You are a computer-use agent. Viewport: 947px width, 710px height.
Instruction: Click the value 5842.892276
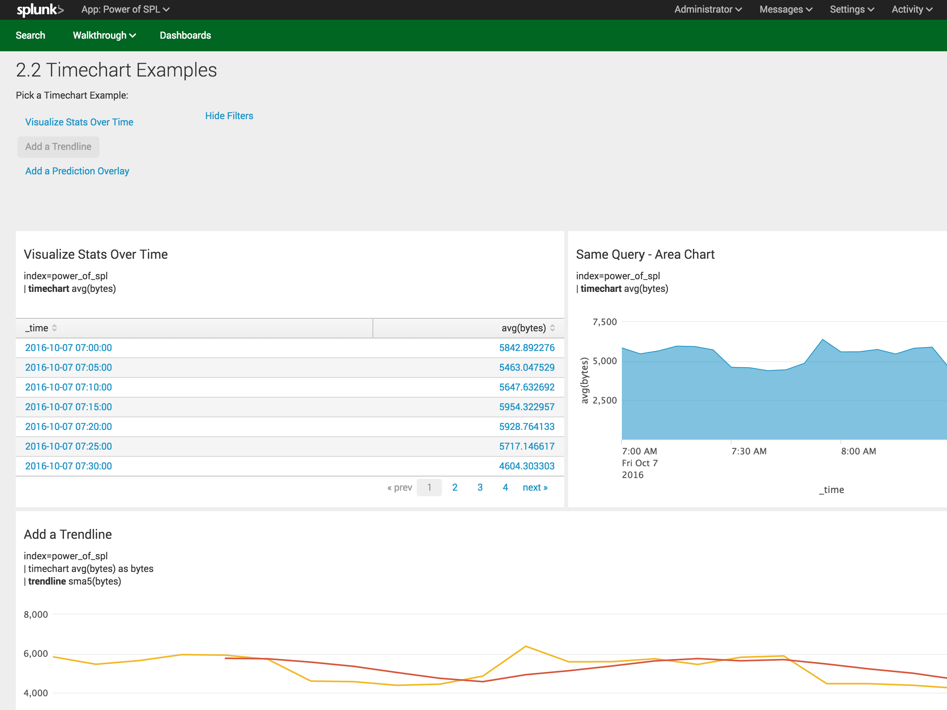(x=527, y=348)
